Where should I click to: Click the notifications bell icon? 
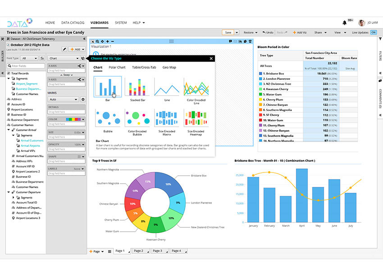point(345,22)
